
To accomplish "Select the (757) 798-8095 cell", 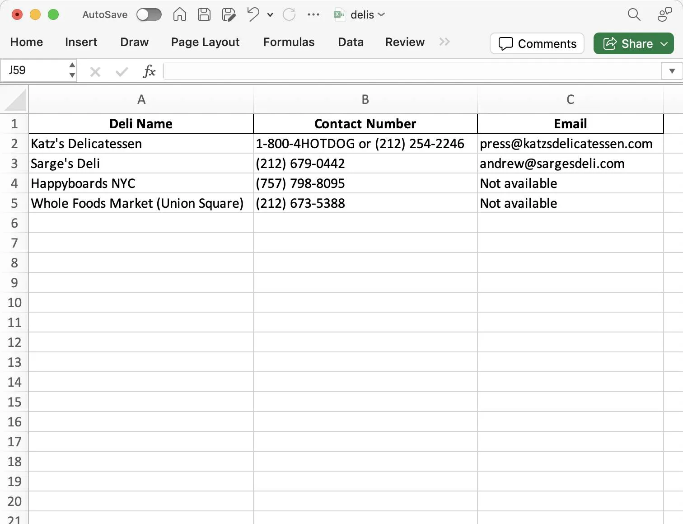I will click(365, 183).
